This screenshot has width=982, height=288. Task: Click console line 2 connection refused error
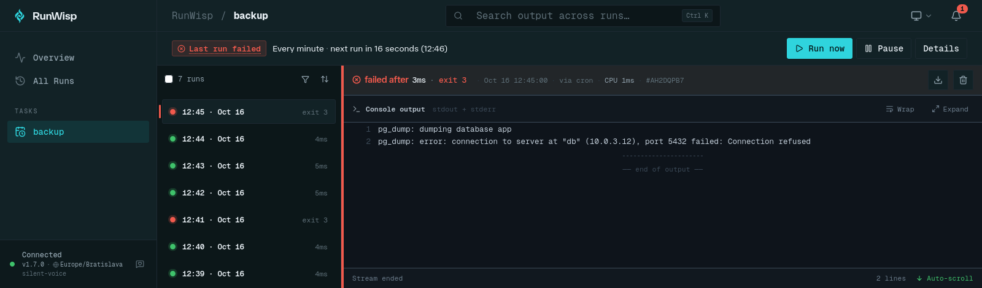(594, 142)
